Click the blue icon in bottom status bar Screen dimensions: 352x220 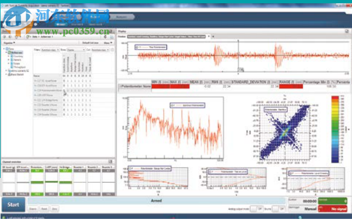300,217
